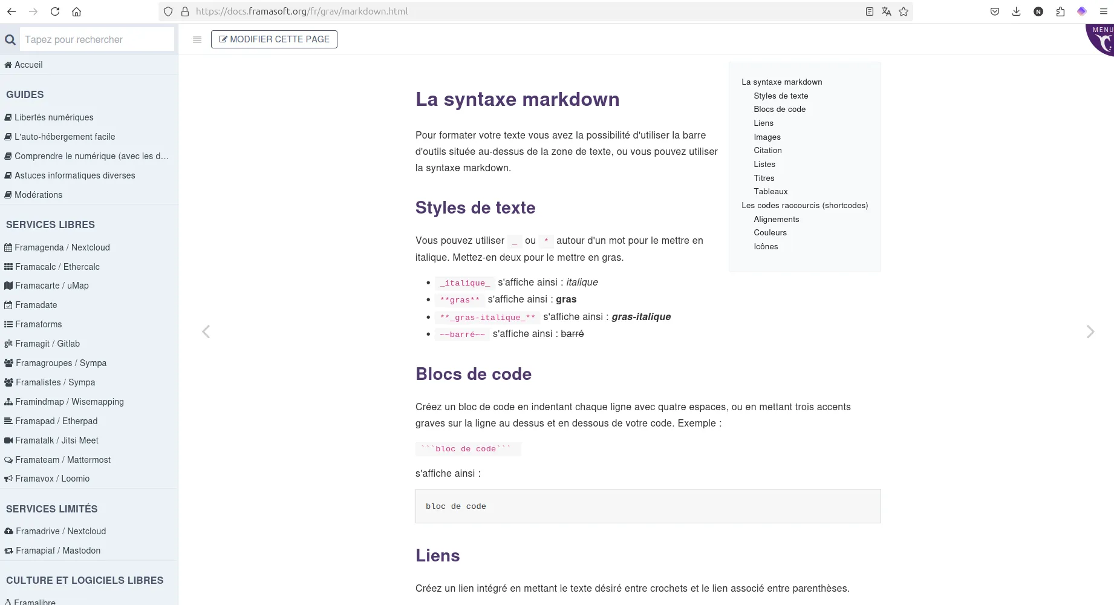Open Framacarte / uMap entry
The height and width of the screenshot is (605, 1114).
89,286
